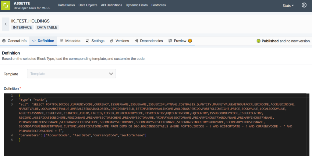Click the back arrow button
312x156 pixels.
coord(5,24)
